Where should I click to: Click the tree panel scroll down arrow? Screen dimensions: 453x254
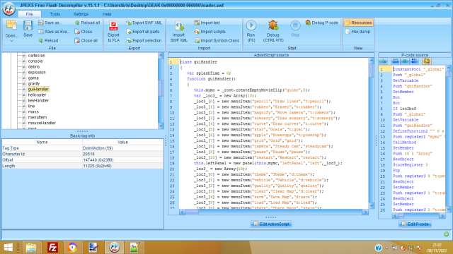pyautogui.click(x=161, y=126)
